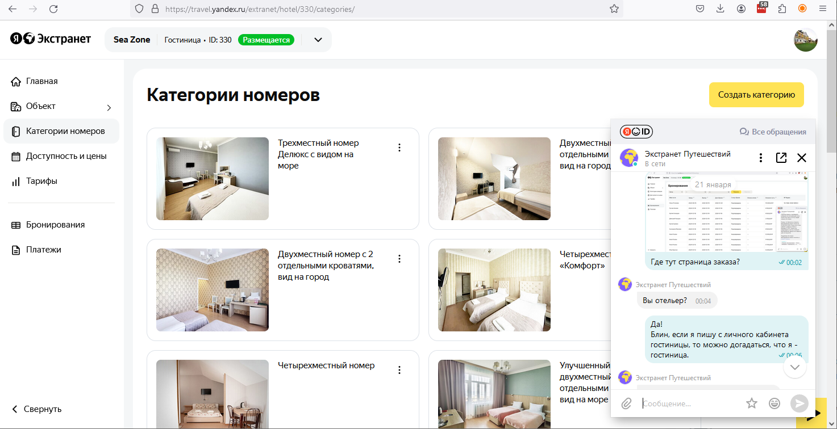Expand hotel selector dropdown chevron
Viewport: 837px width, 429px height.
(318, 40)
